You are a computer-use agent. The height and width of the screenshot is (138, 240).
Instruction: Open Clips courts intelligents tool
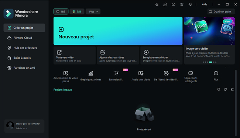tap(191, 76)
